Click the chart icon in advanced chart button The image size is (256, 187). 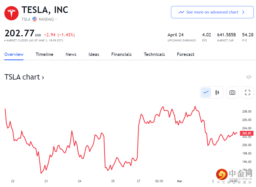point(181,12)
